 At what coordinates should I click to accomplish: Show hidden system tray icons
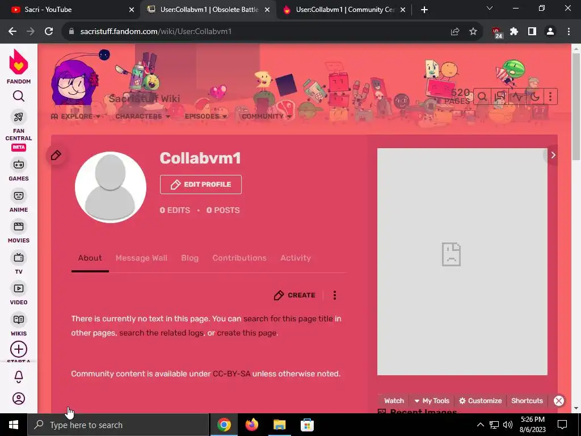click(x=480, y=425)
